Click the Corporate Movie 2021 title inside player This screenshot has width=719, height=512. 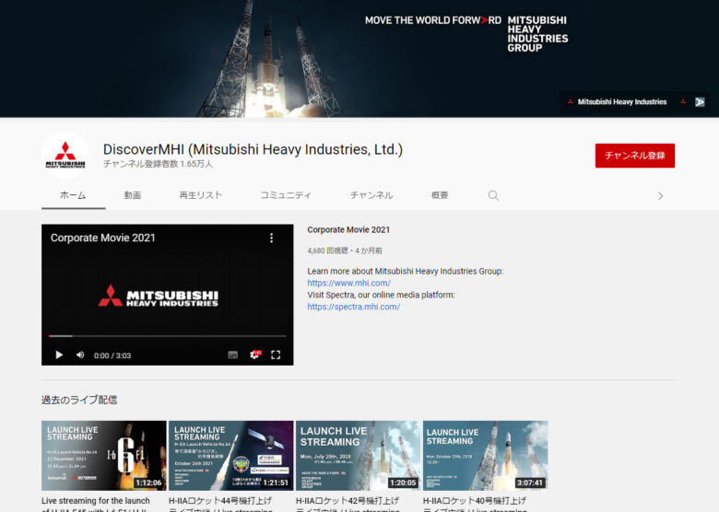(103, 238)
